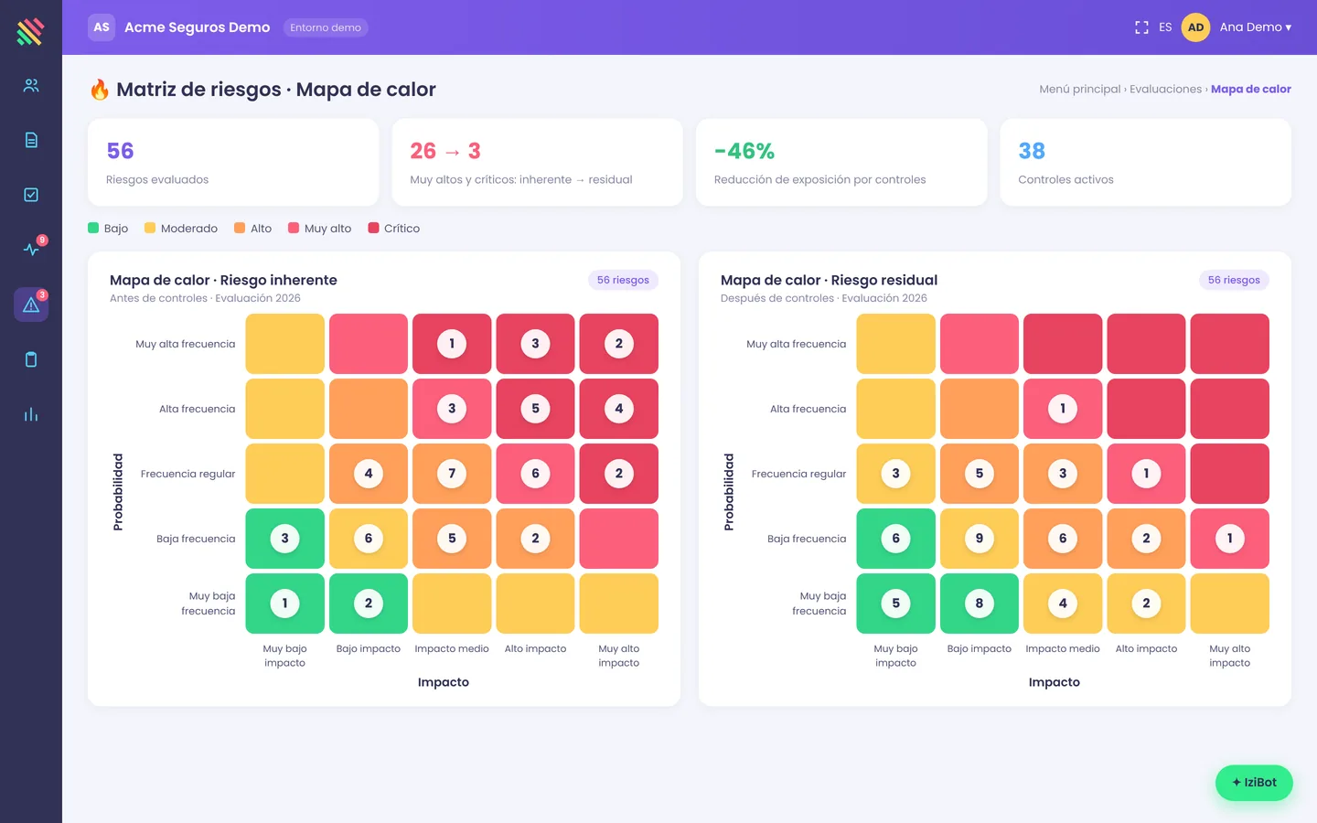Open the ES language selector

tap(1165, 27)
